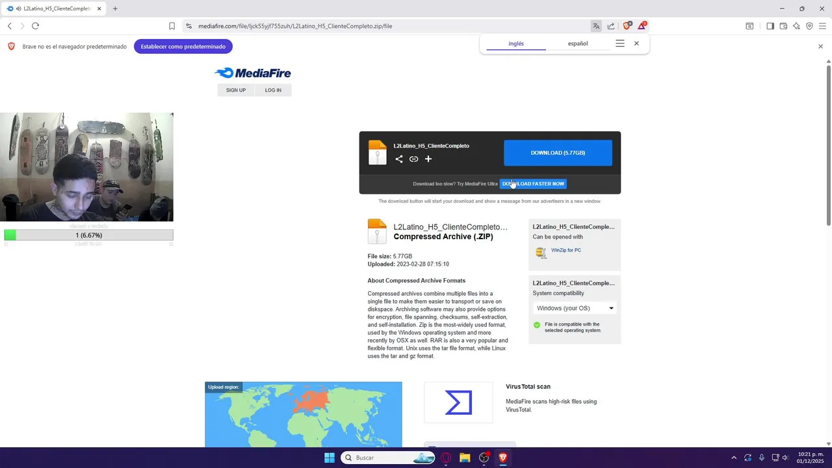Toggle the browser sidebar panel icon

tap(770, 26)
